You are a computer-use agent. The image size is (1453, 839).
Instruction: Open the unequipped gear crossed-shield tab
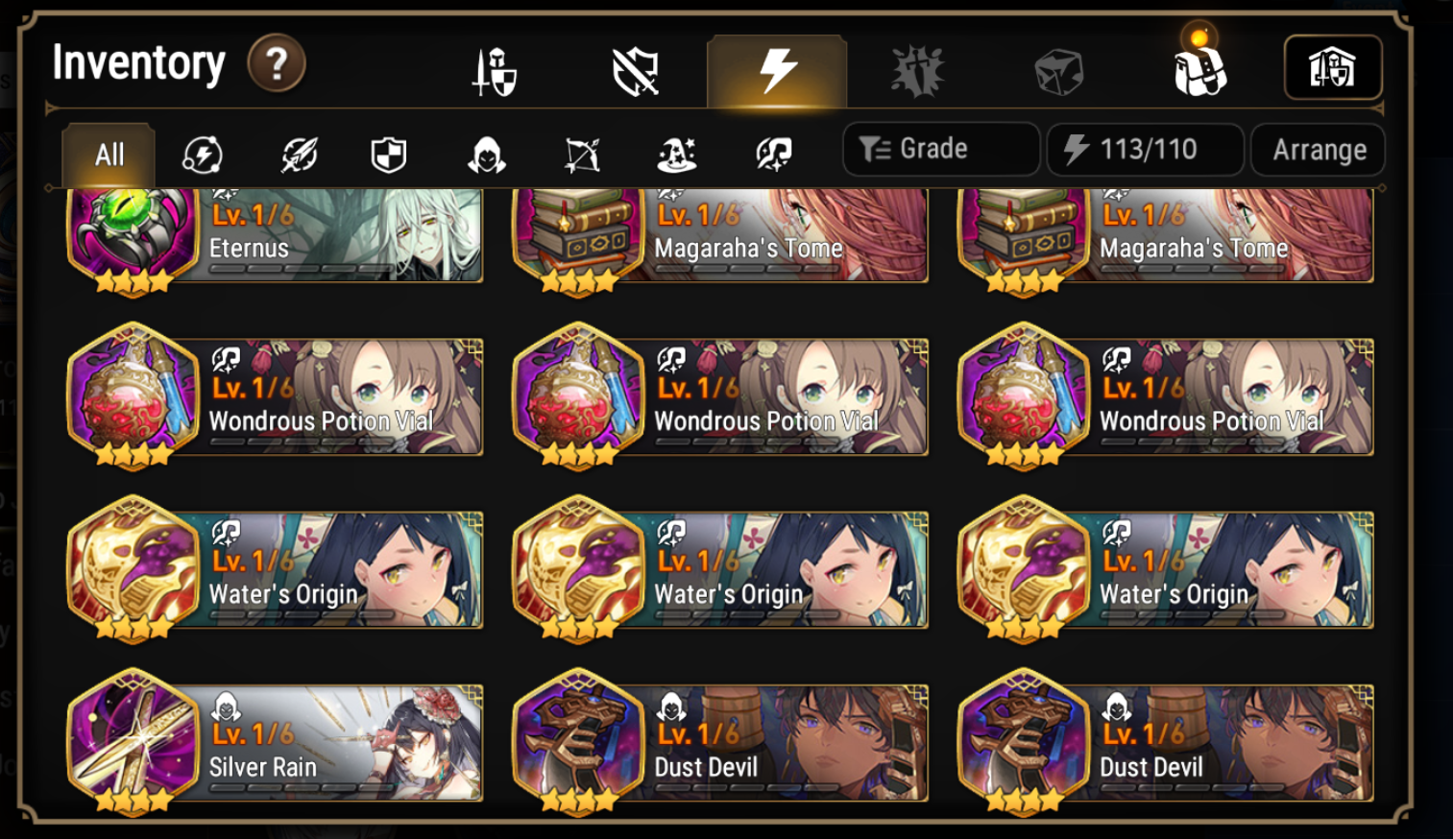pyautogui.click(x=636, y=72)
